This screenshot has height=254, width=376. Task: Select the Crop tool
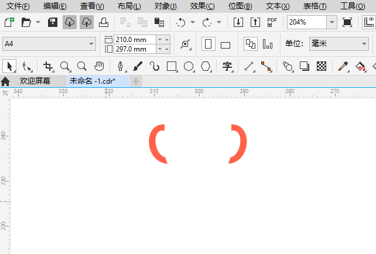(49, 66)
